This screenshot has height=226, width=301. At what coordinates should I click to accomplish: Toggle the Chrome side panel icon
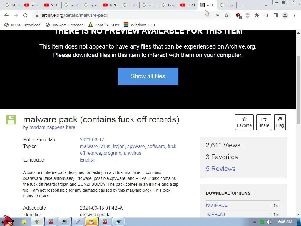(276, 15)
